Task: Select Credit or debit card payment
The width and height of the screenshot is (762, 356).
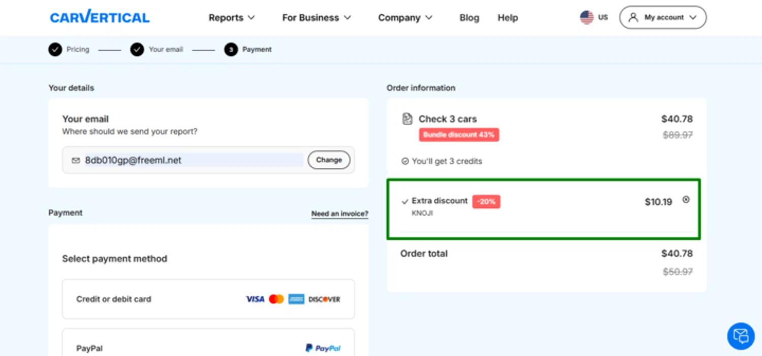Action: click(208, 299)
